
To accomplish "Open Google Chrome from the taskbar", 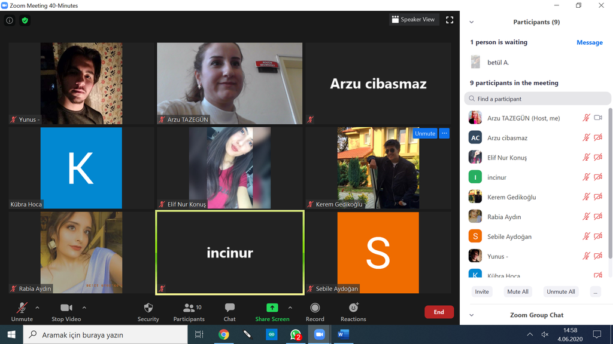I will click(223, 334).
